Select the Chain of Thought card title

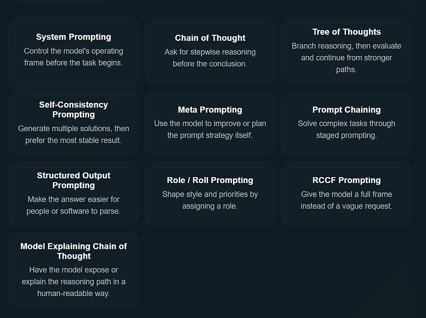coord(210,38)
